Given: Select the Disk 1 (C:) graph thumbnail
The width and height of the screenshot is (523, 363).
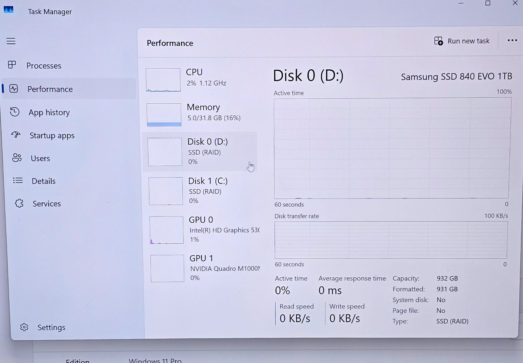Looking at the screenshot, I should [x=166, y=191].
